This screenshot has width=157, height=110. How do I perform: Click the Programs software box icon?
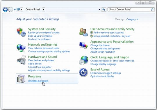pos(21,79)
